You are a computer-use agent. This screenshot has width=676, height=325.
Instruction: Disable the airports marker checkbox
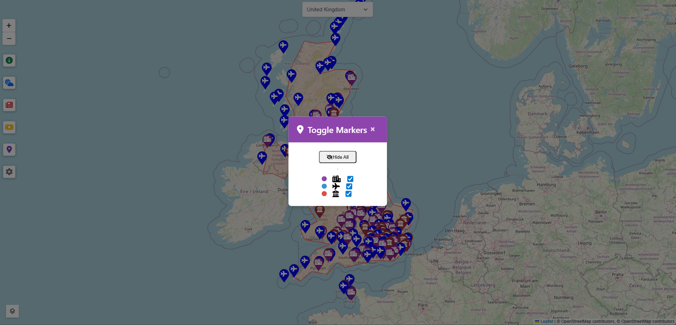350,186
